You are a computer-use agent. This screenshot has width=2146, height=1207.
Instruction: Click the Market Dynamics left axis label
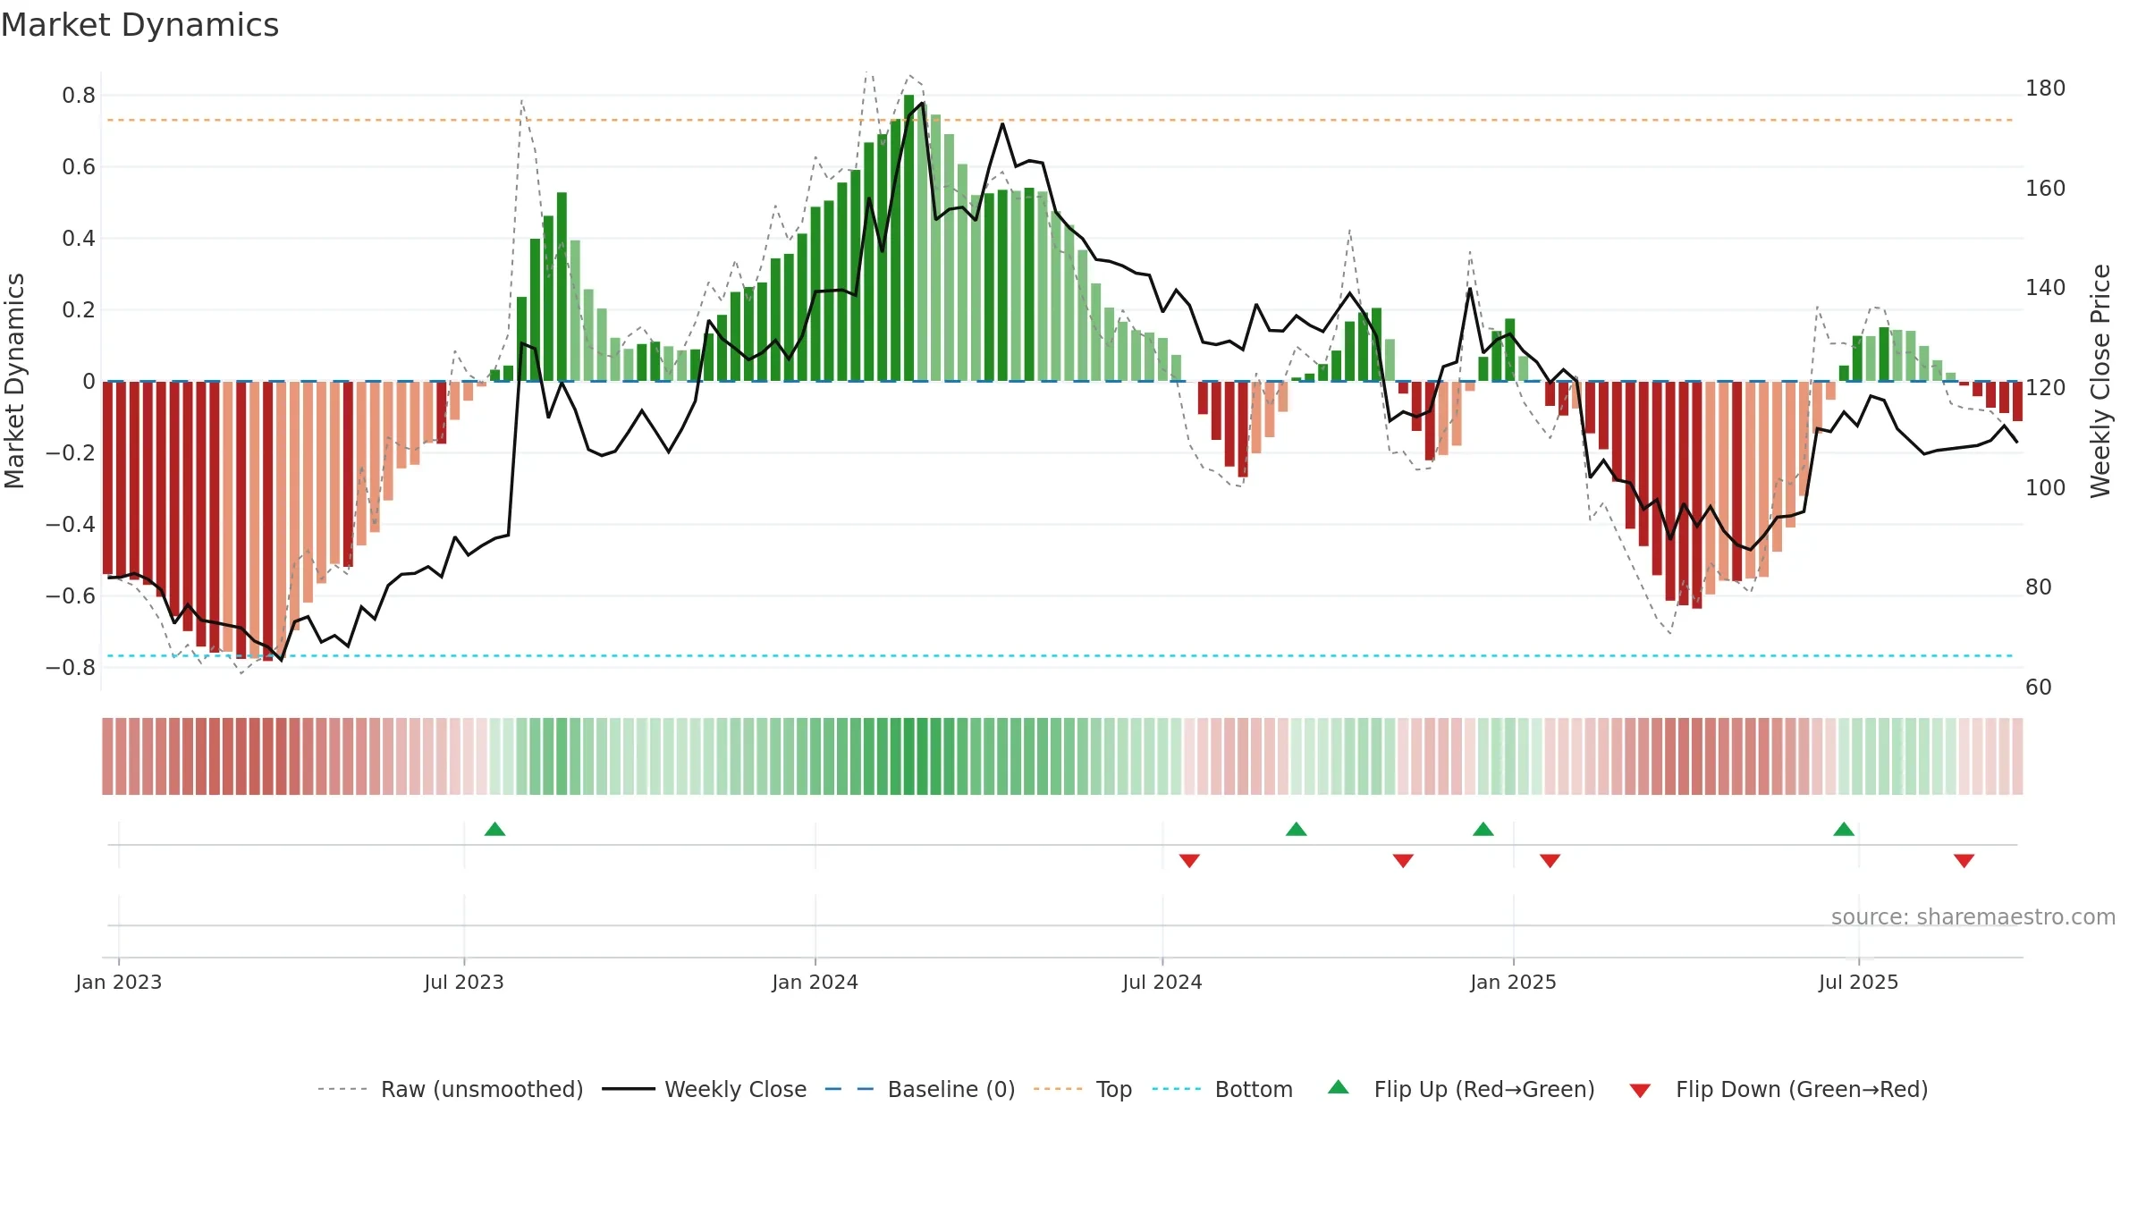[14, 381]
